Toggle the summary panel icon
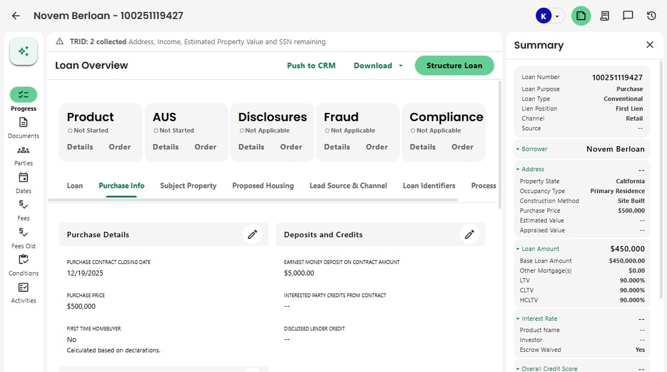This screenshot has width=667, height=372. click(581, 16)
